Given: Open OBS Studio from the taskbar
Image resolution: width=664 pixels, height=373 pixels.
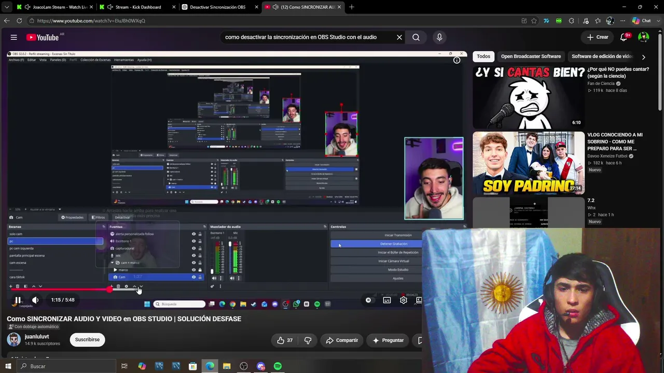Looking at the screenshot, I should pyautogui.click(x=244, y=366).
